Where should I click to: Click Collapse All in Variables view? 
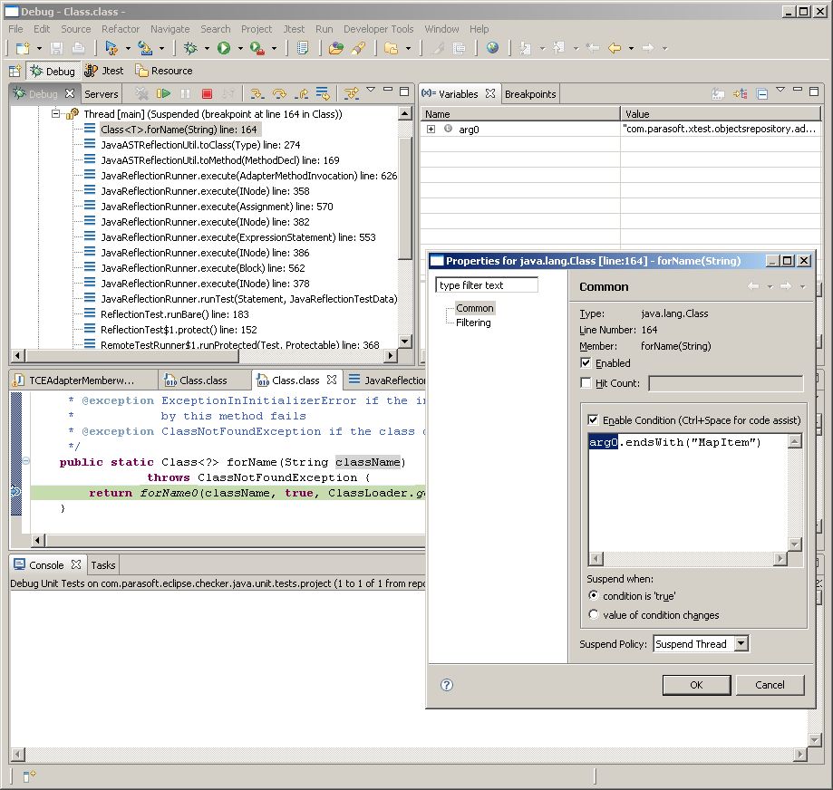click(x=761, y=94)
